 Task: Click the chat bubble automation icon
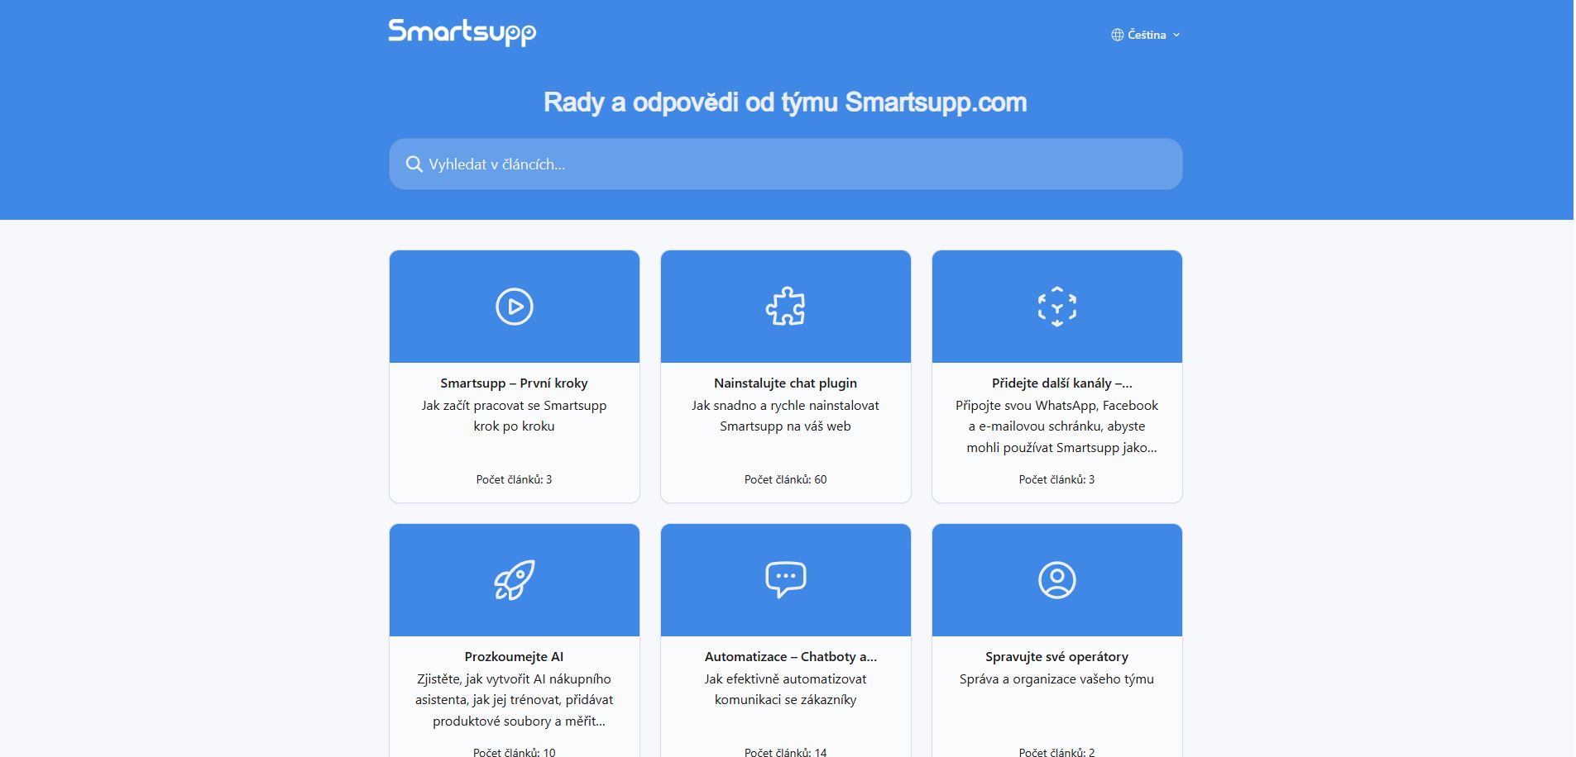(x=785, y=580)
